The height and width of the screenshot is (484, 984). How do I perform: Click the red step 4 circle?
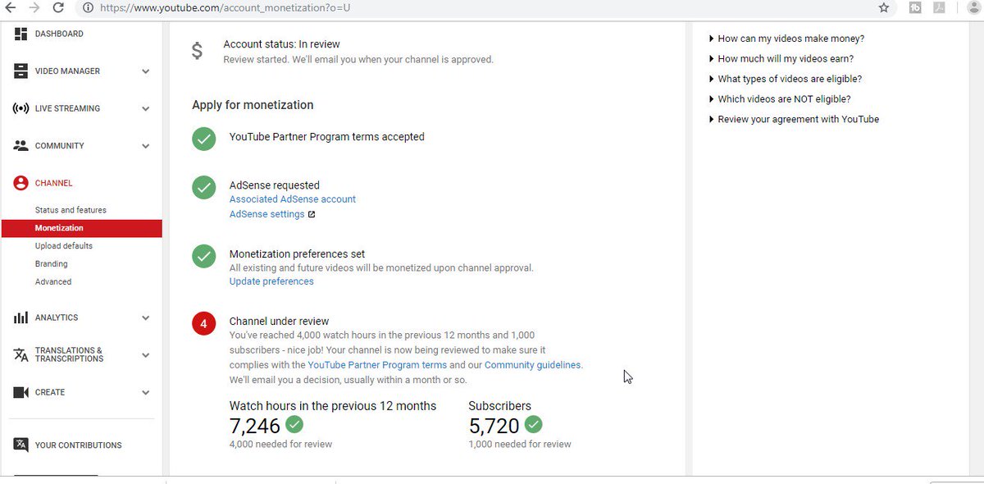pyautogui.click(x=204, y=323)
